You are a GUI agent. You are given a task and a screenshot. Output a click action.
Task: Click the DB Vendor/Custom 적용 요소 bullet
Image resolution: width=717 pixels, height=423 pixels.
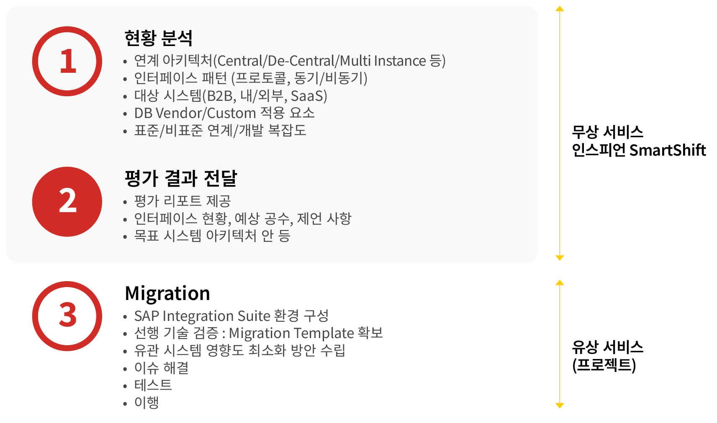pos(224,113)
